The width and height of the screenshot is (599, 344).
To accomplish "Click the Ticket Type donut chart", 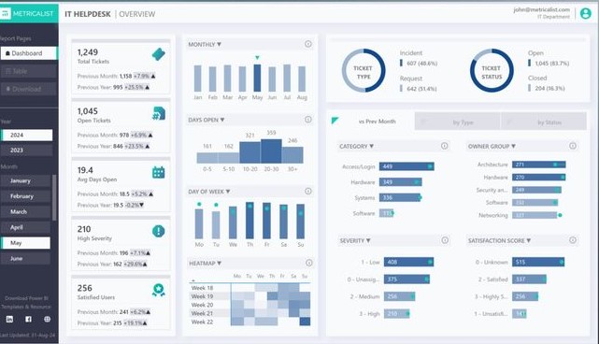I will click(364, 71).
